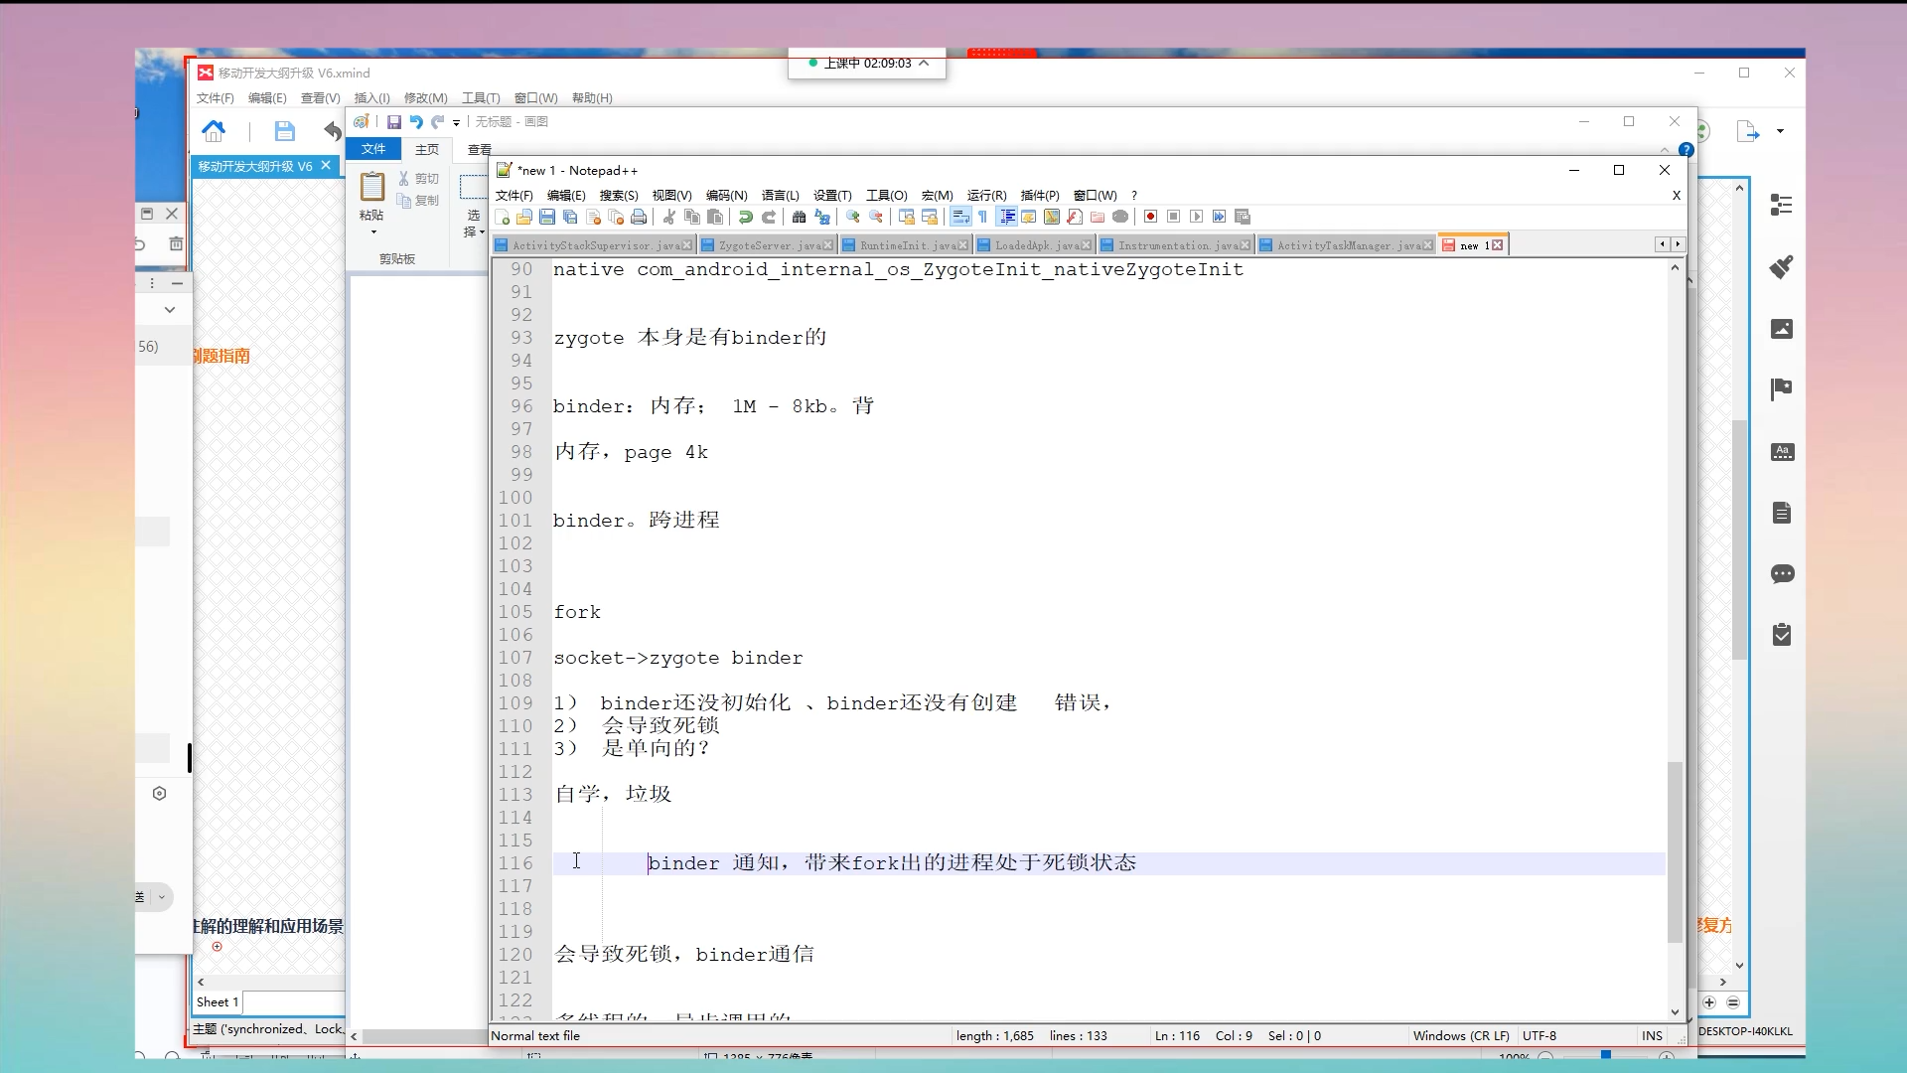Expand the 粘贴 paste dropdown arrow

click(373, 232)
